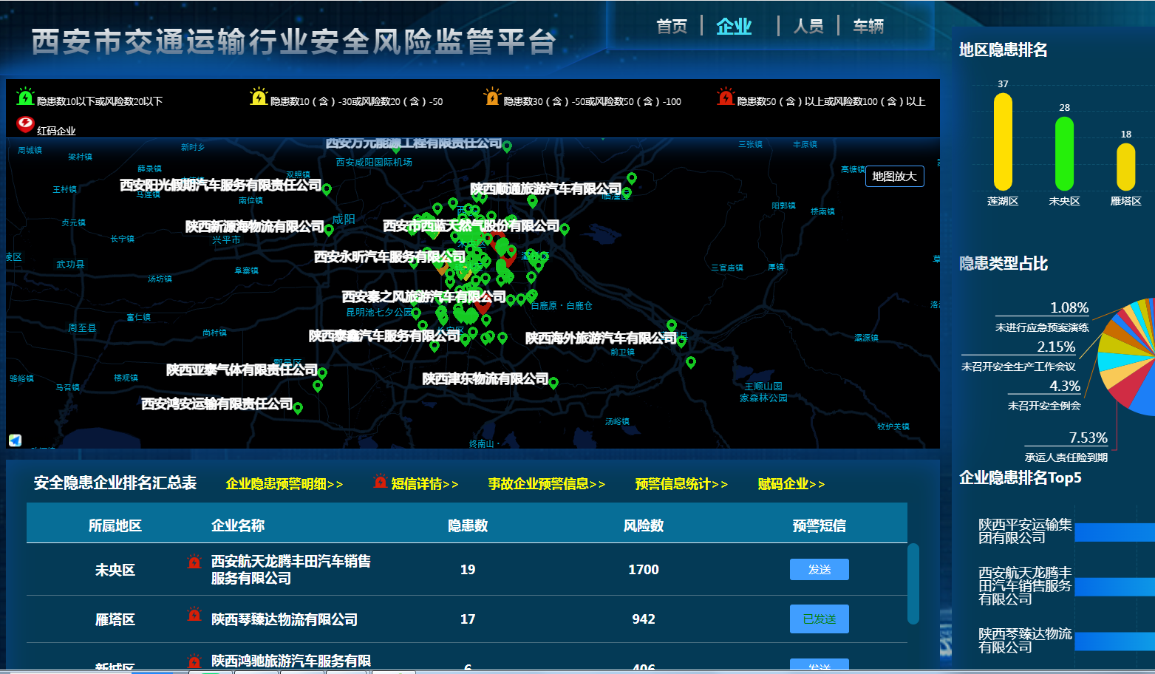Click the 未进行应急预案演练 pie label
Image resolution: width=1155 pixels, height=674 pixels.
point(1042,327)
